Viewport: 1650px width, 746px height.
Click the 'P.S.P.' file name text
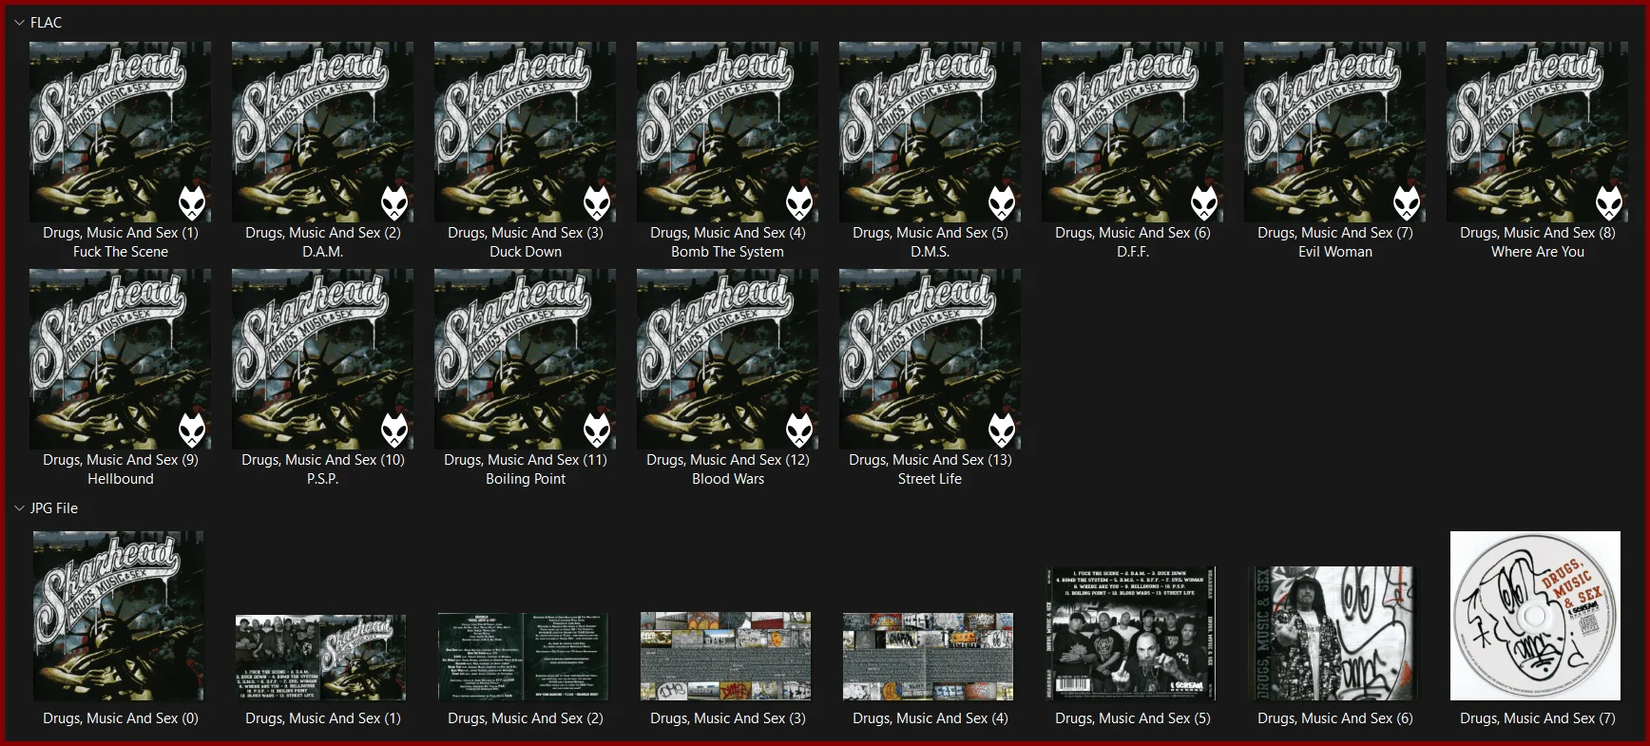coord(323,479)
